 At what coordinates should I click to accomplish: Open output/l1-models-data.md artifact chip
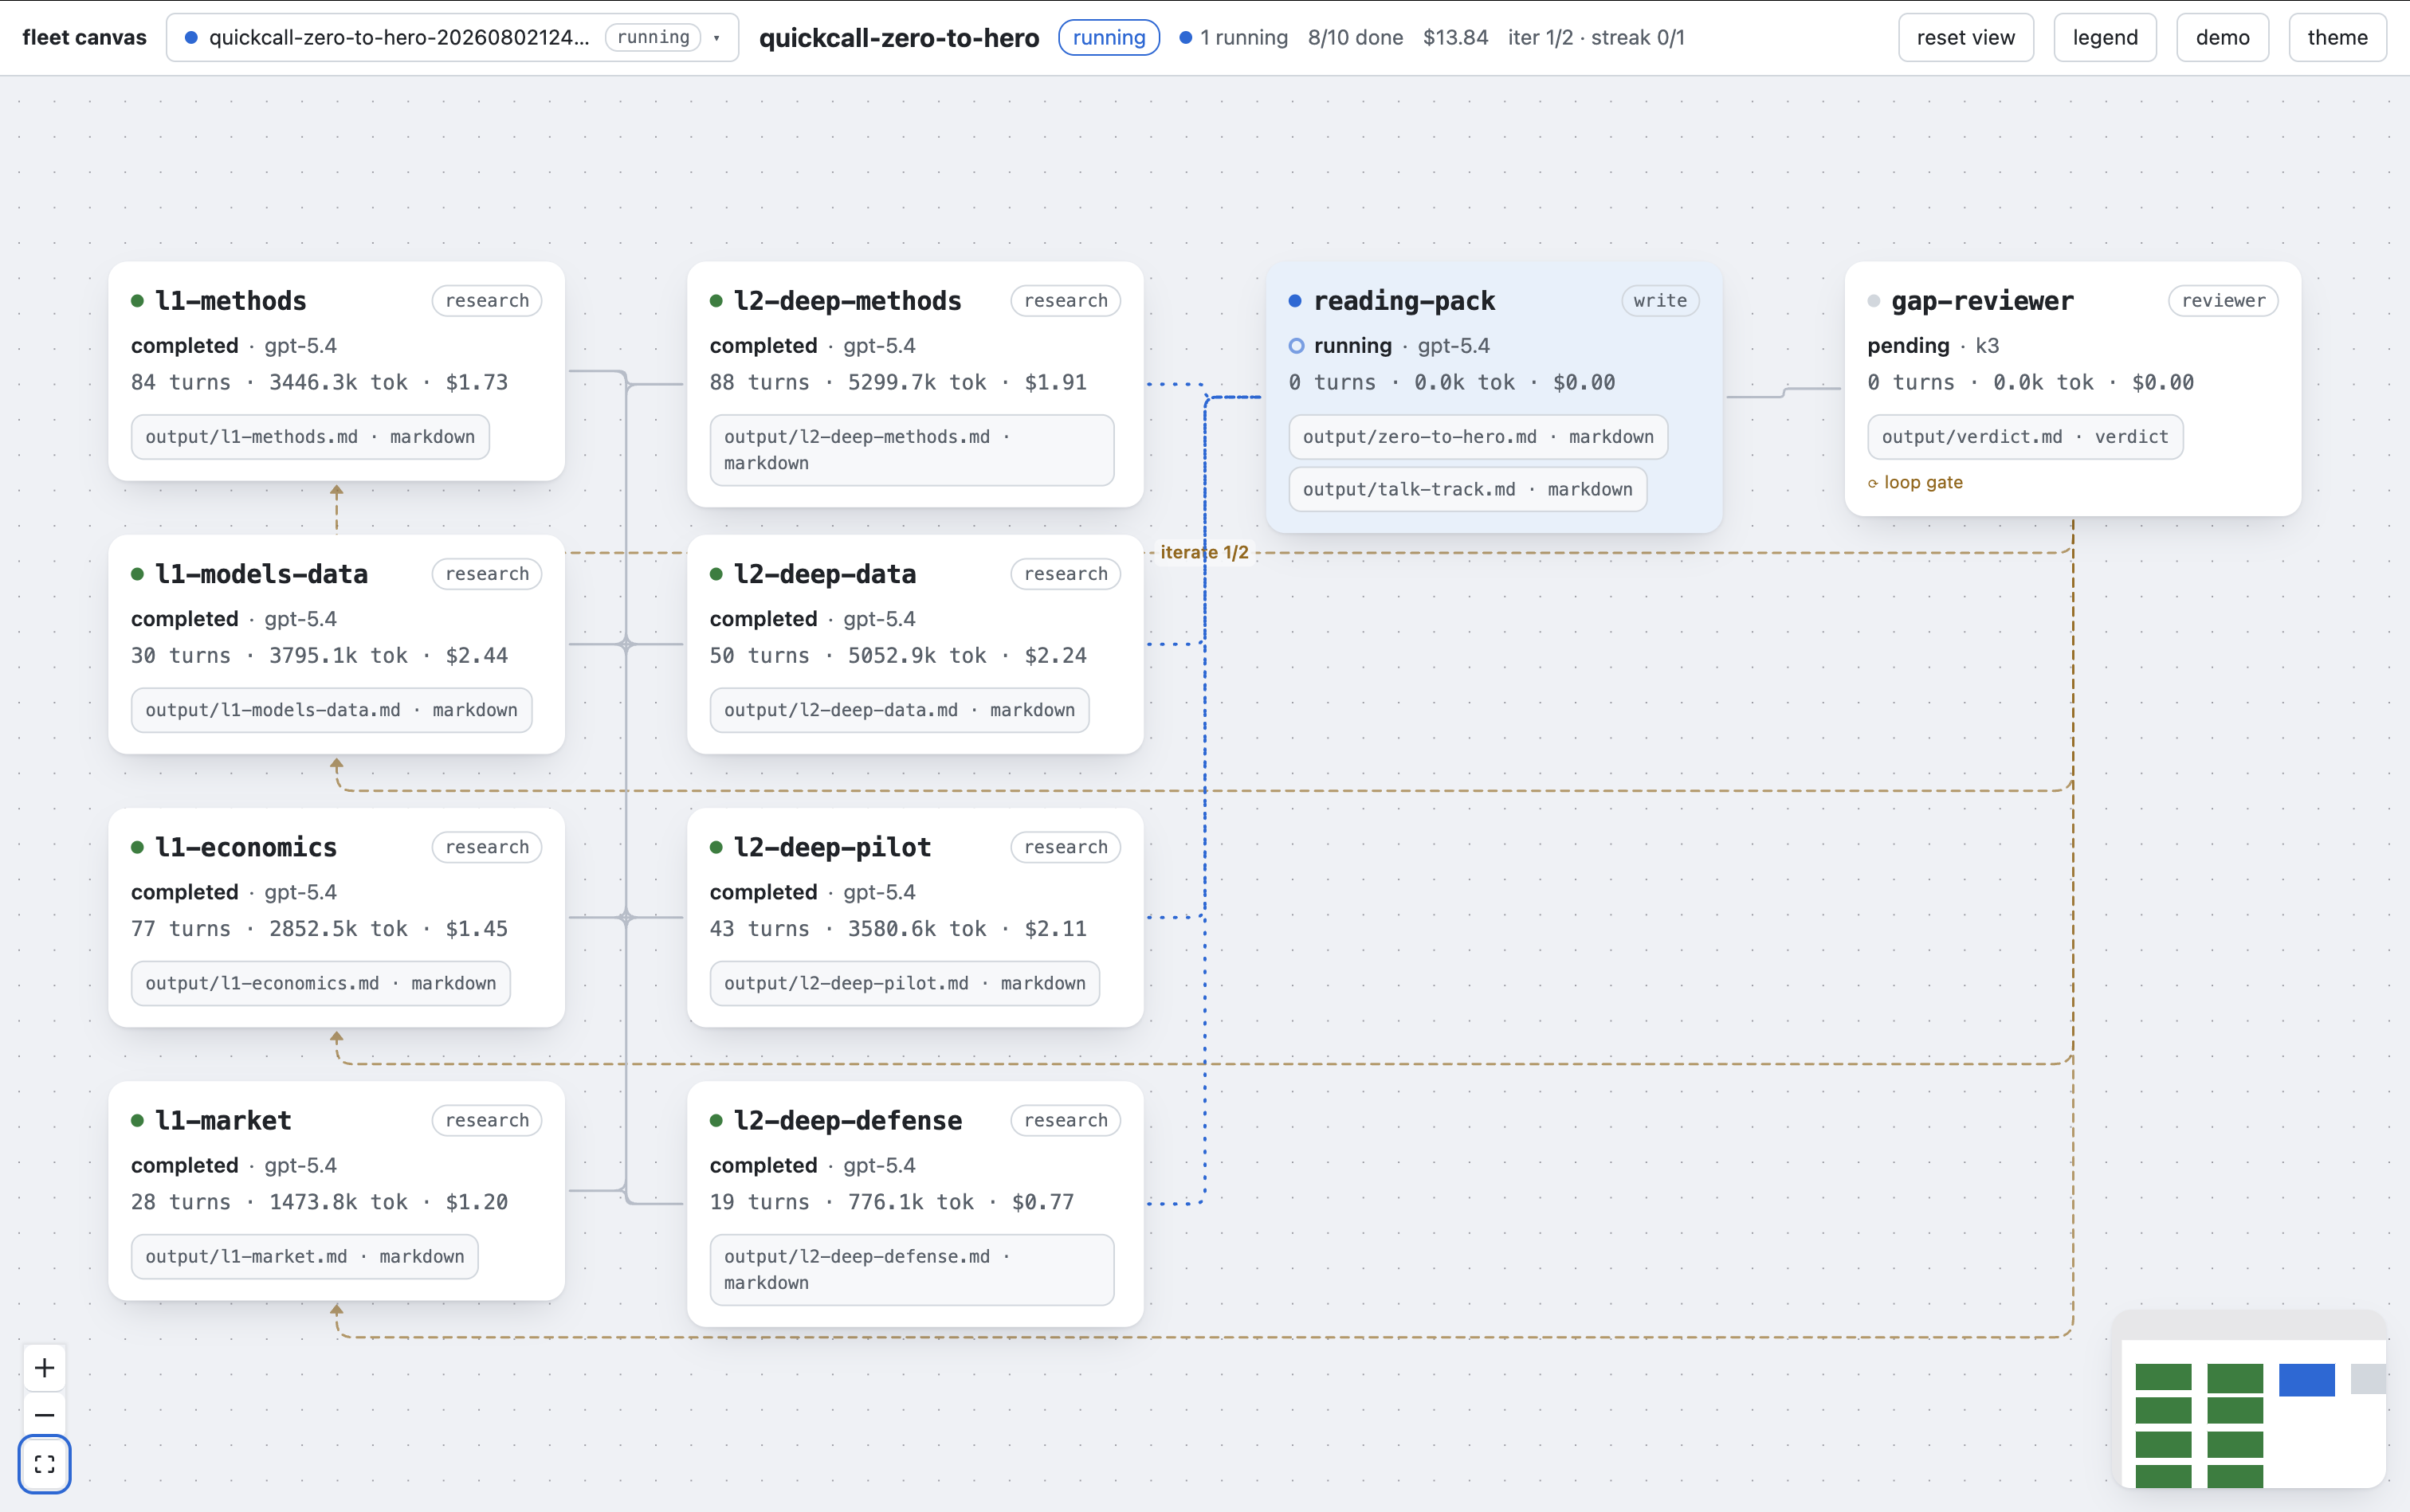click(x=332, y=710)
